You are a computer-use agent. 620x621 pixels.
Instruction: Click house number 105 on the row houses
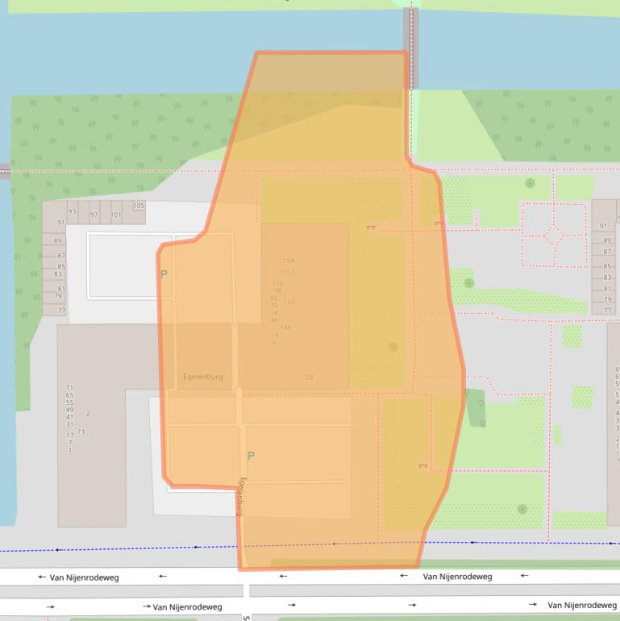pyautogui.click(x=139, y=206)
